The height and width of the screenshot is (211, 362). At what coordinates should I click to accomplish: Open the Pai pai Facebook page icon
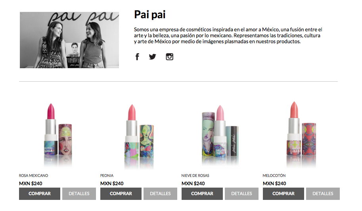[137, 57]
